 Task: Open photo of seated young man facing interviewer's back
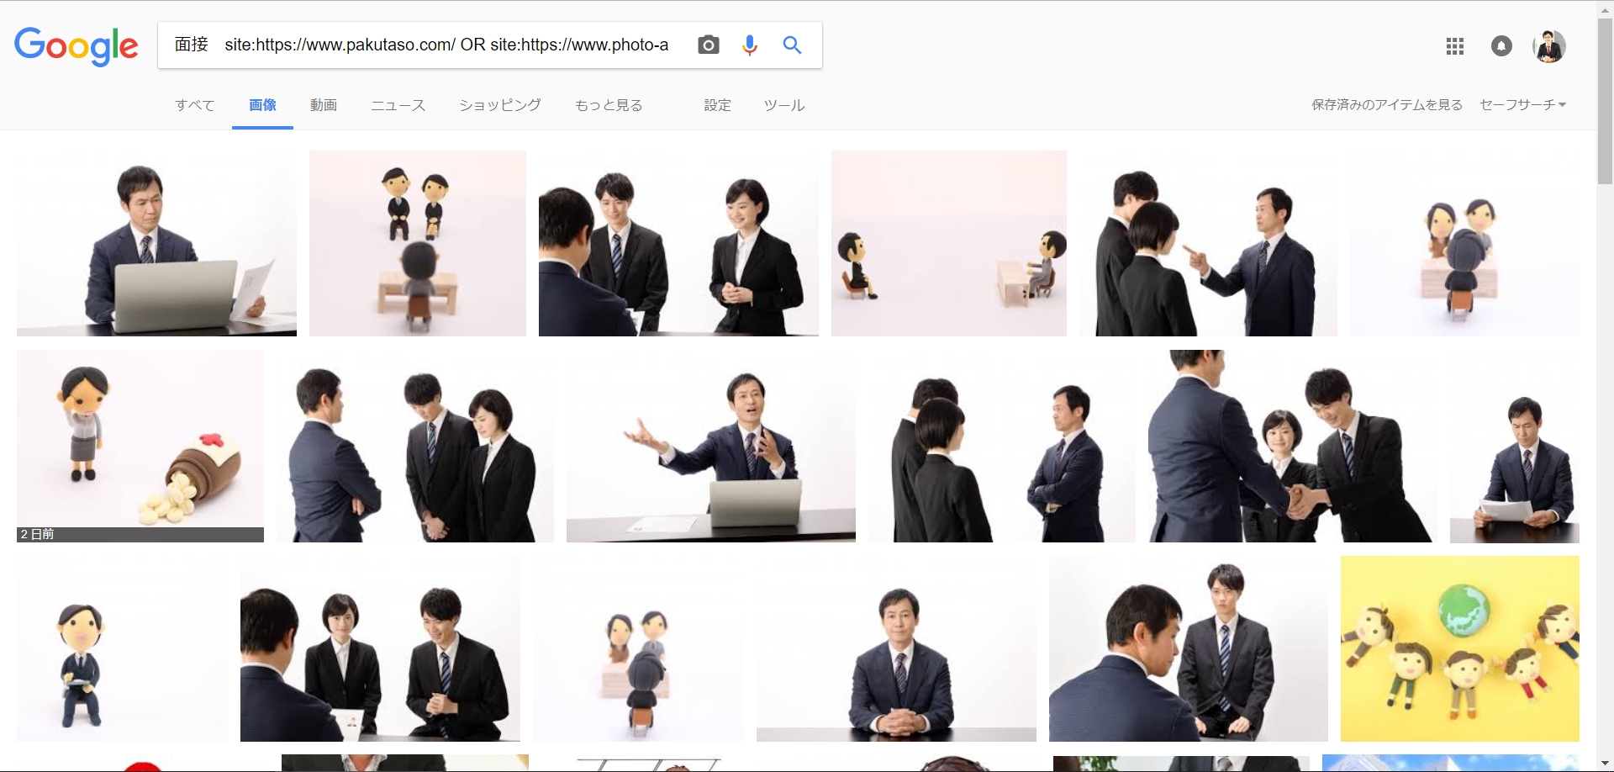(x=1189, y=648)
